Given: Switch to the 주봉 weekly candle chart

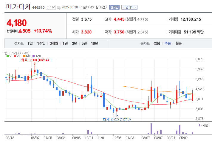Looking at the screenshot, I should pos(168,43).
